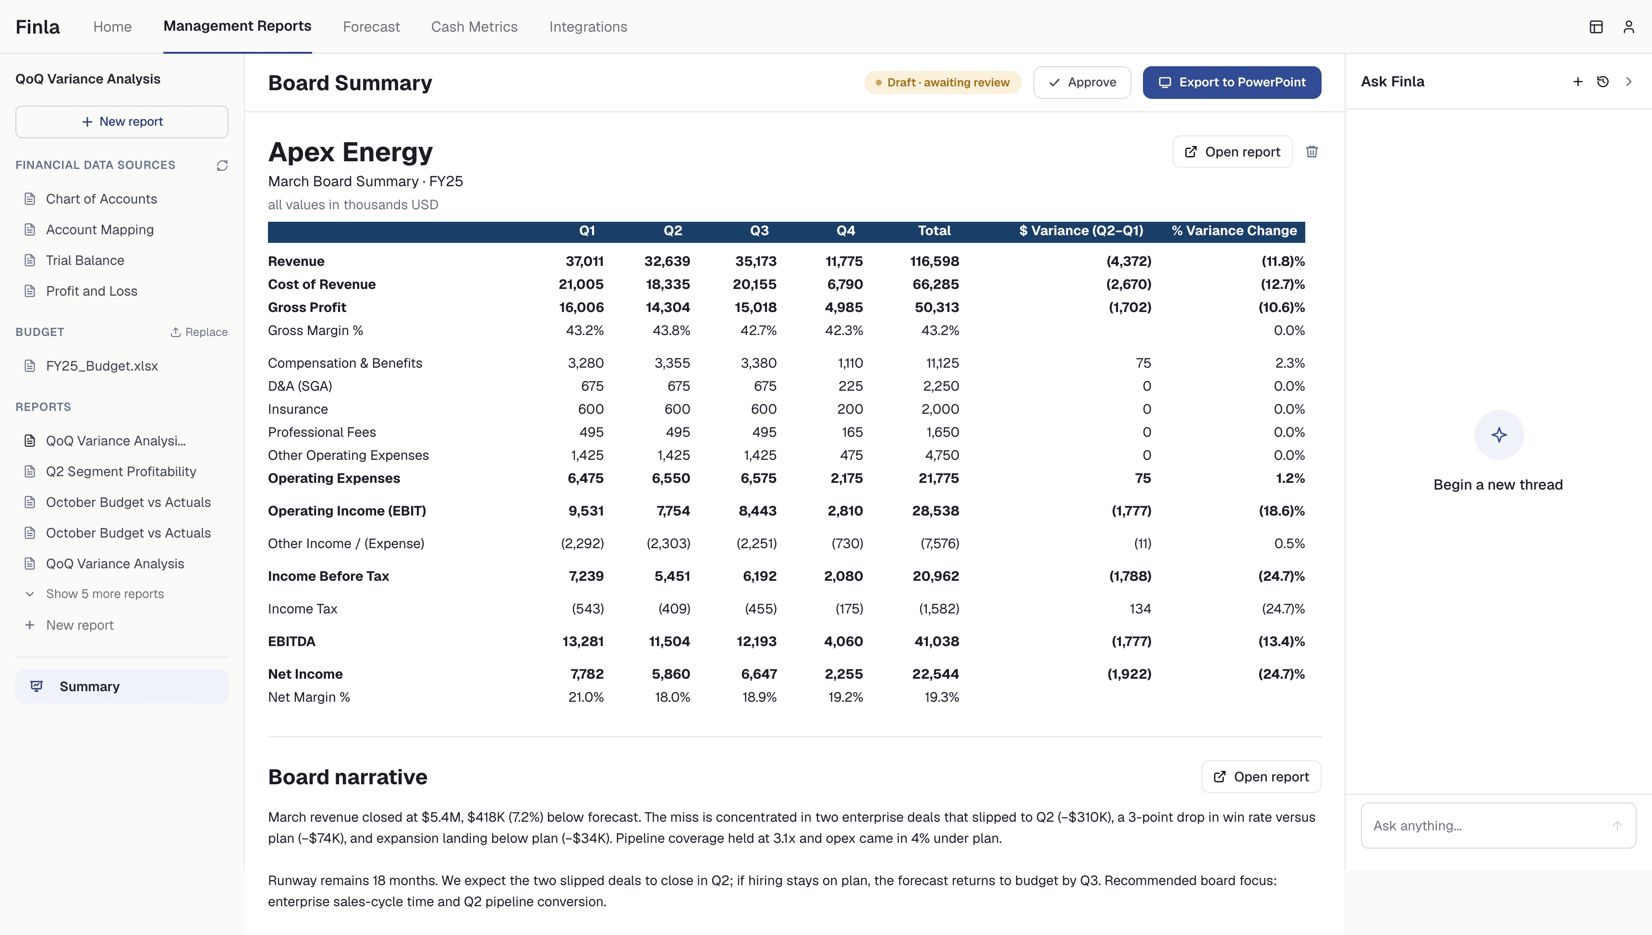Go to the Home tab
This screenshot has width=1652, height=935.
(x=112, y=27)
